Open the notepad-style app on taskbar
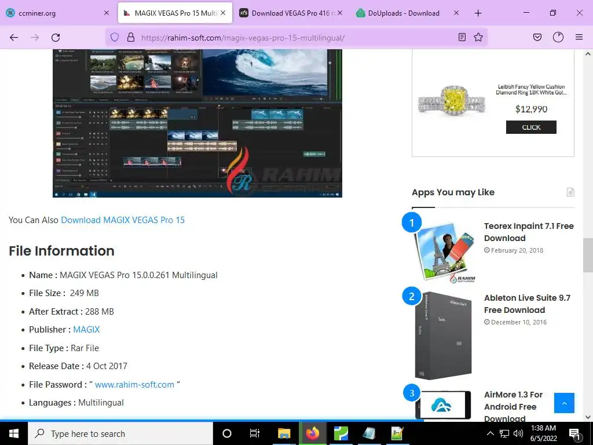This screenshot has width=593, height=445. [369, 433]
